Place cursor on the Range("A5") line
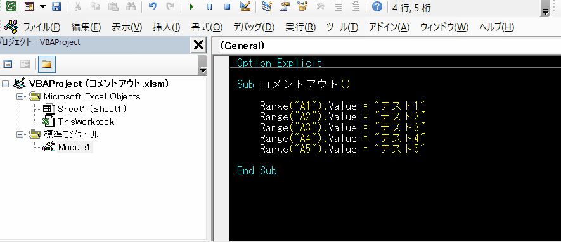This screenshot has height=242, width=561. point(343,149)
